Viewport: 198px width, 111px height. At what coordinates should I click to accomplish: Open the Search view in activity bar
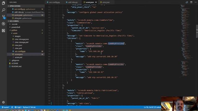point(3,10)
